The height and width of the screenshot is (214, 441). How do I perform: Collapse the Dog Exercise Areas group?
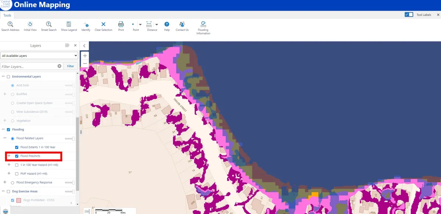[x=4, y=191]
